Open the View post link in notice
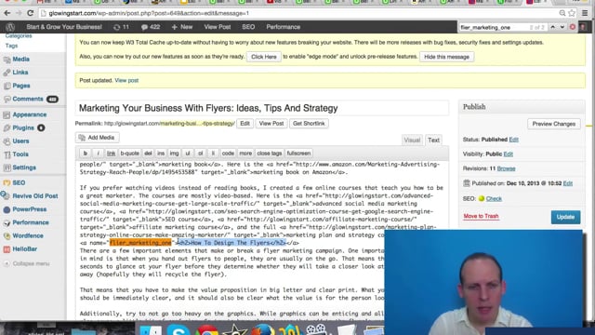Screen dimensions: 595x335 click(x=126, y=81)
